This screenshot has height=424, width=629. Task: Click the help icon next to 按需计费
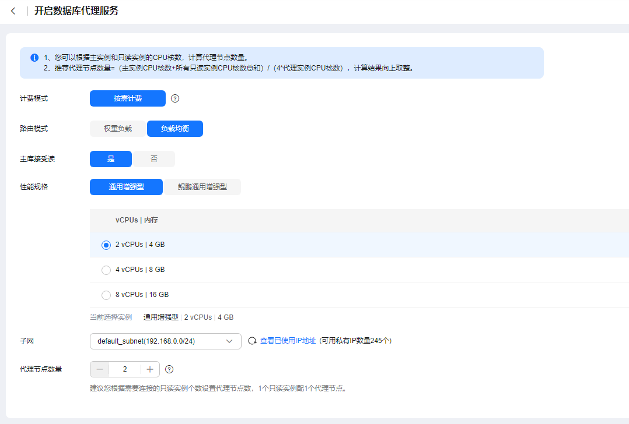[x=175, y=98]
